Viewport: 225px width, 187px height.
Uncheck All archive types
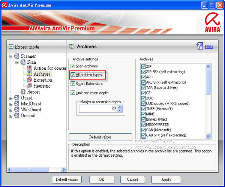pos(73,75)
